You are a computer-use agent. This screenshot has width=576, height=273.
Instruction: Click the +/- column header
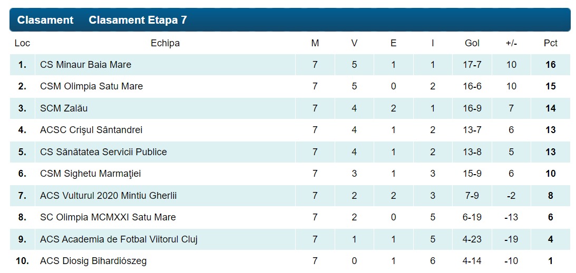pyautogui.click(x=511, y=43)
